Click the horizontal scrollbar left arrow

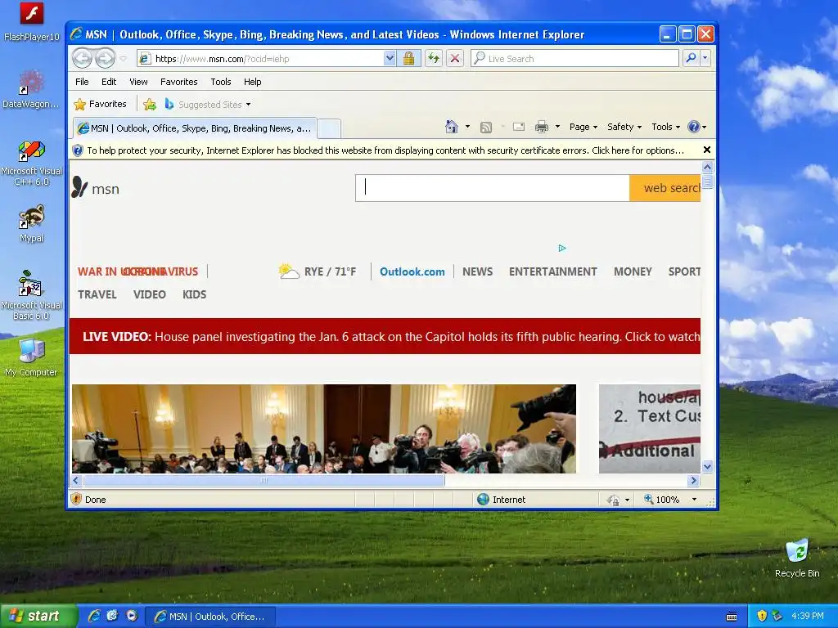[76, 480]
